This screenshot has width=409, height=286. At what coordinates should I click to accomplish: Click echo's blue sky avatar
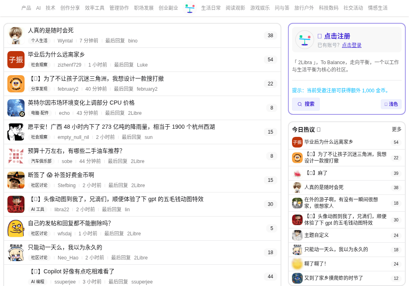click(x=16, y=108)
